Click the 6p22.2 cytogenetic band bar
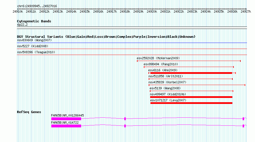Viewport: 255px width, 142px height. [x=132, y=28]
